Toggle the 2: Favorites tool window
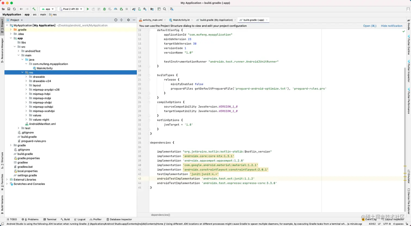Screen dimensions: 411x226 point(2,182)
